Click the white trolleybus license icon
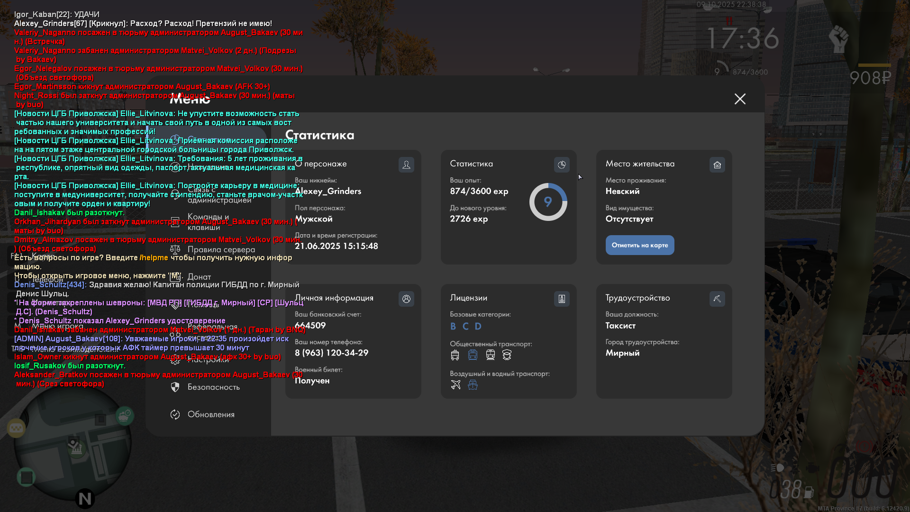 pos(455,355)
